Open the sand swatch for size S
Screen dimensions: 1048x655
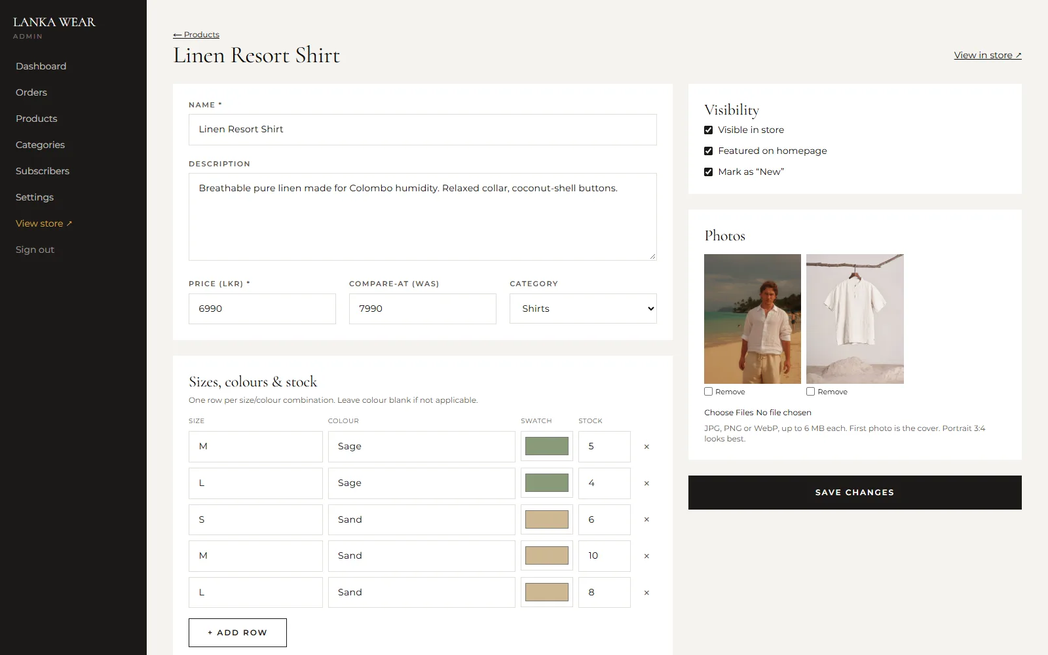pyautogui.click(x=547, y=519)
